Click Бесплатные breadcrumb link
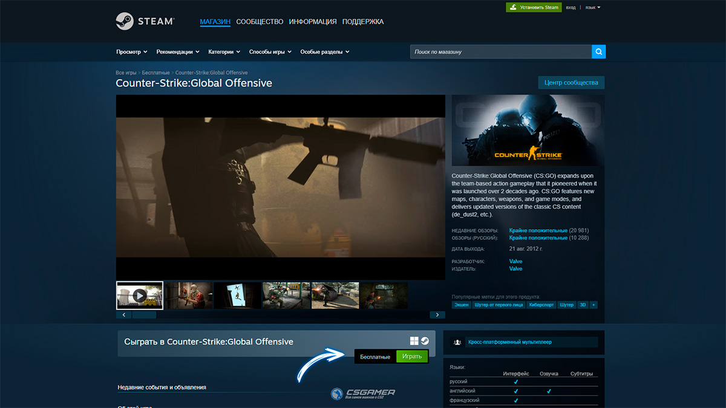Image resolution: width=726 pixels, height=408 pixels. point(156,73)
